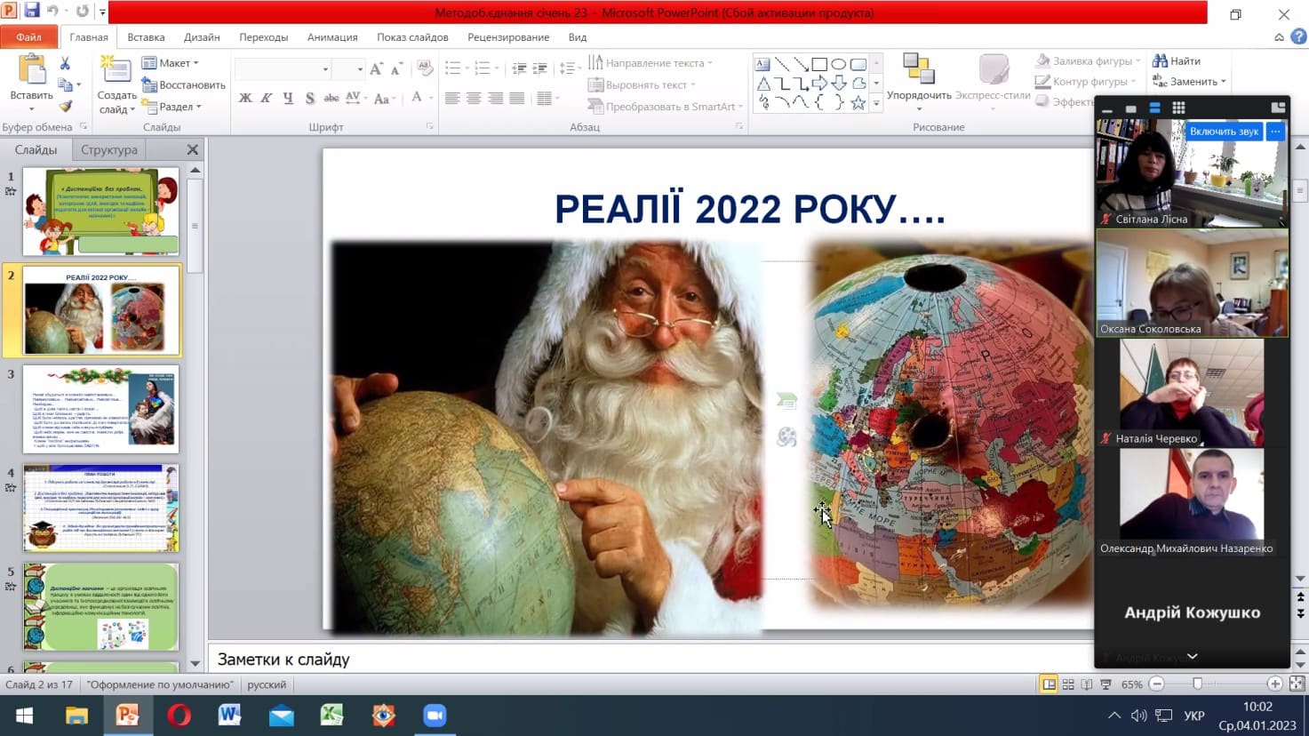Click Включить звук in Zoom panel
The width and height of the screenshot is (1309, 736).
(x=1224, y=132)
